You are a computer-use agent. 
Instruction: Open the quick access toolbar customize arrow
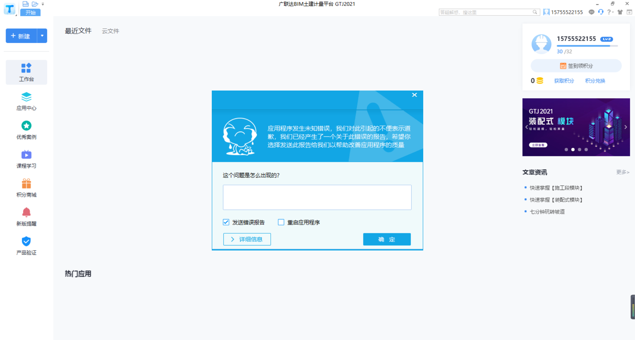[43, 4]
